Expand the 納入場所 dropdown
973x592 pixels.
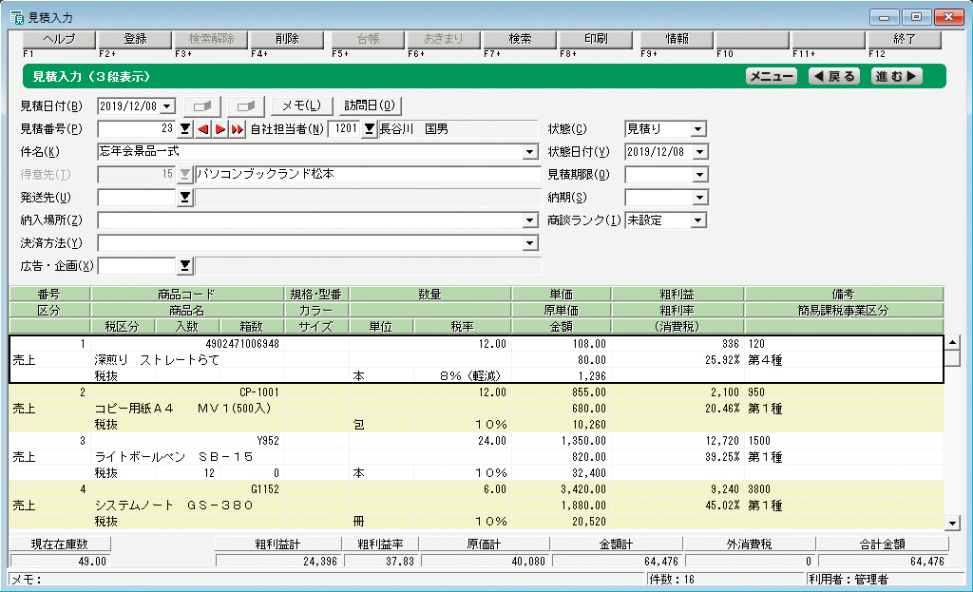click(x=529, y=220)
